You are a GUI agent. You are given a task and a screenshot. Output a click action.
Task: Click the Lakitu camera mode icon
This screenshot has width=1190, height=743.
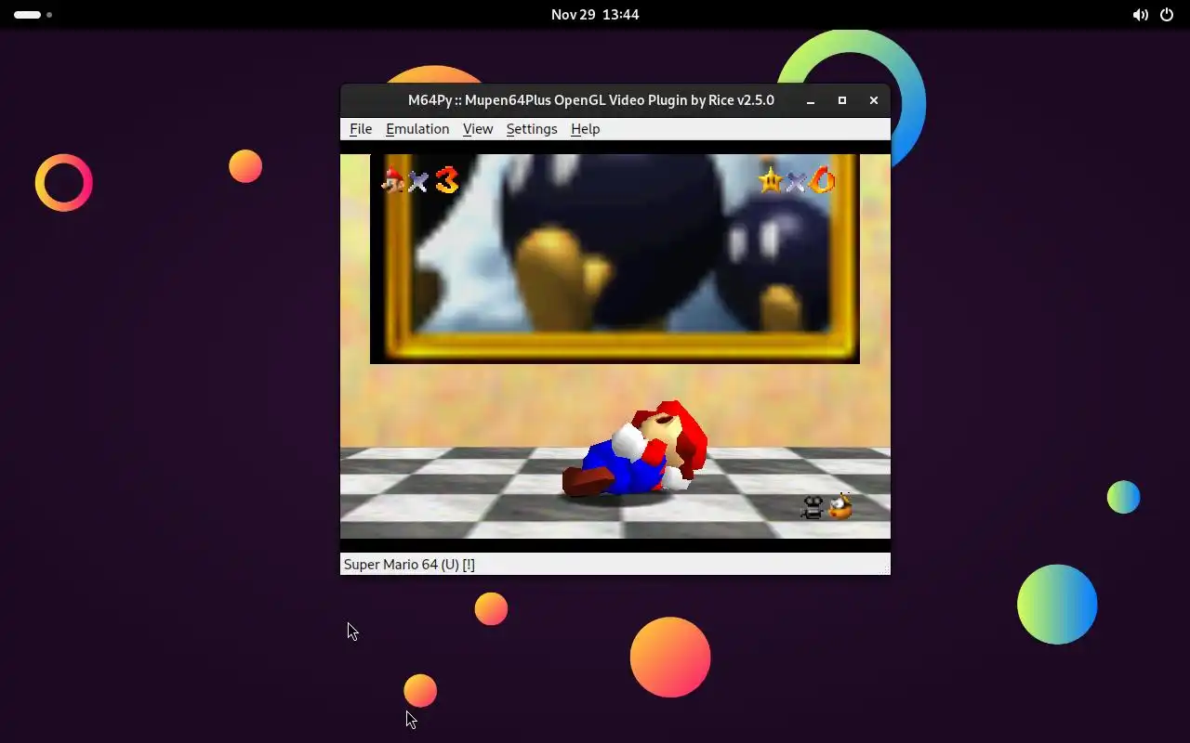840,506
